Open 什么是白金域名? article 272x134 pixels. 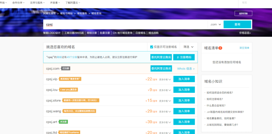216,106
